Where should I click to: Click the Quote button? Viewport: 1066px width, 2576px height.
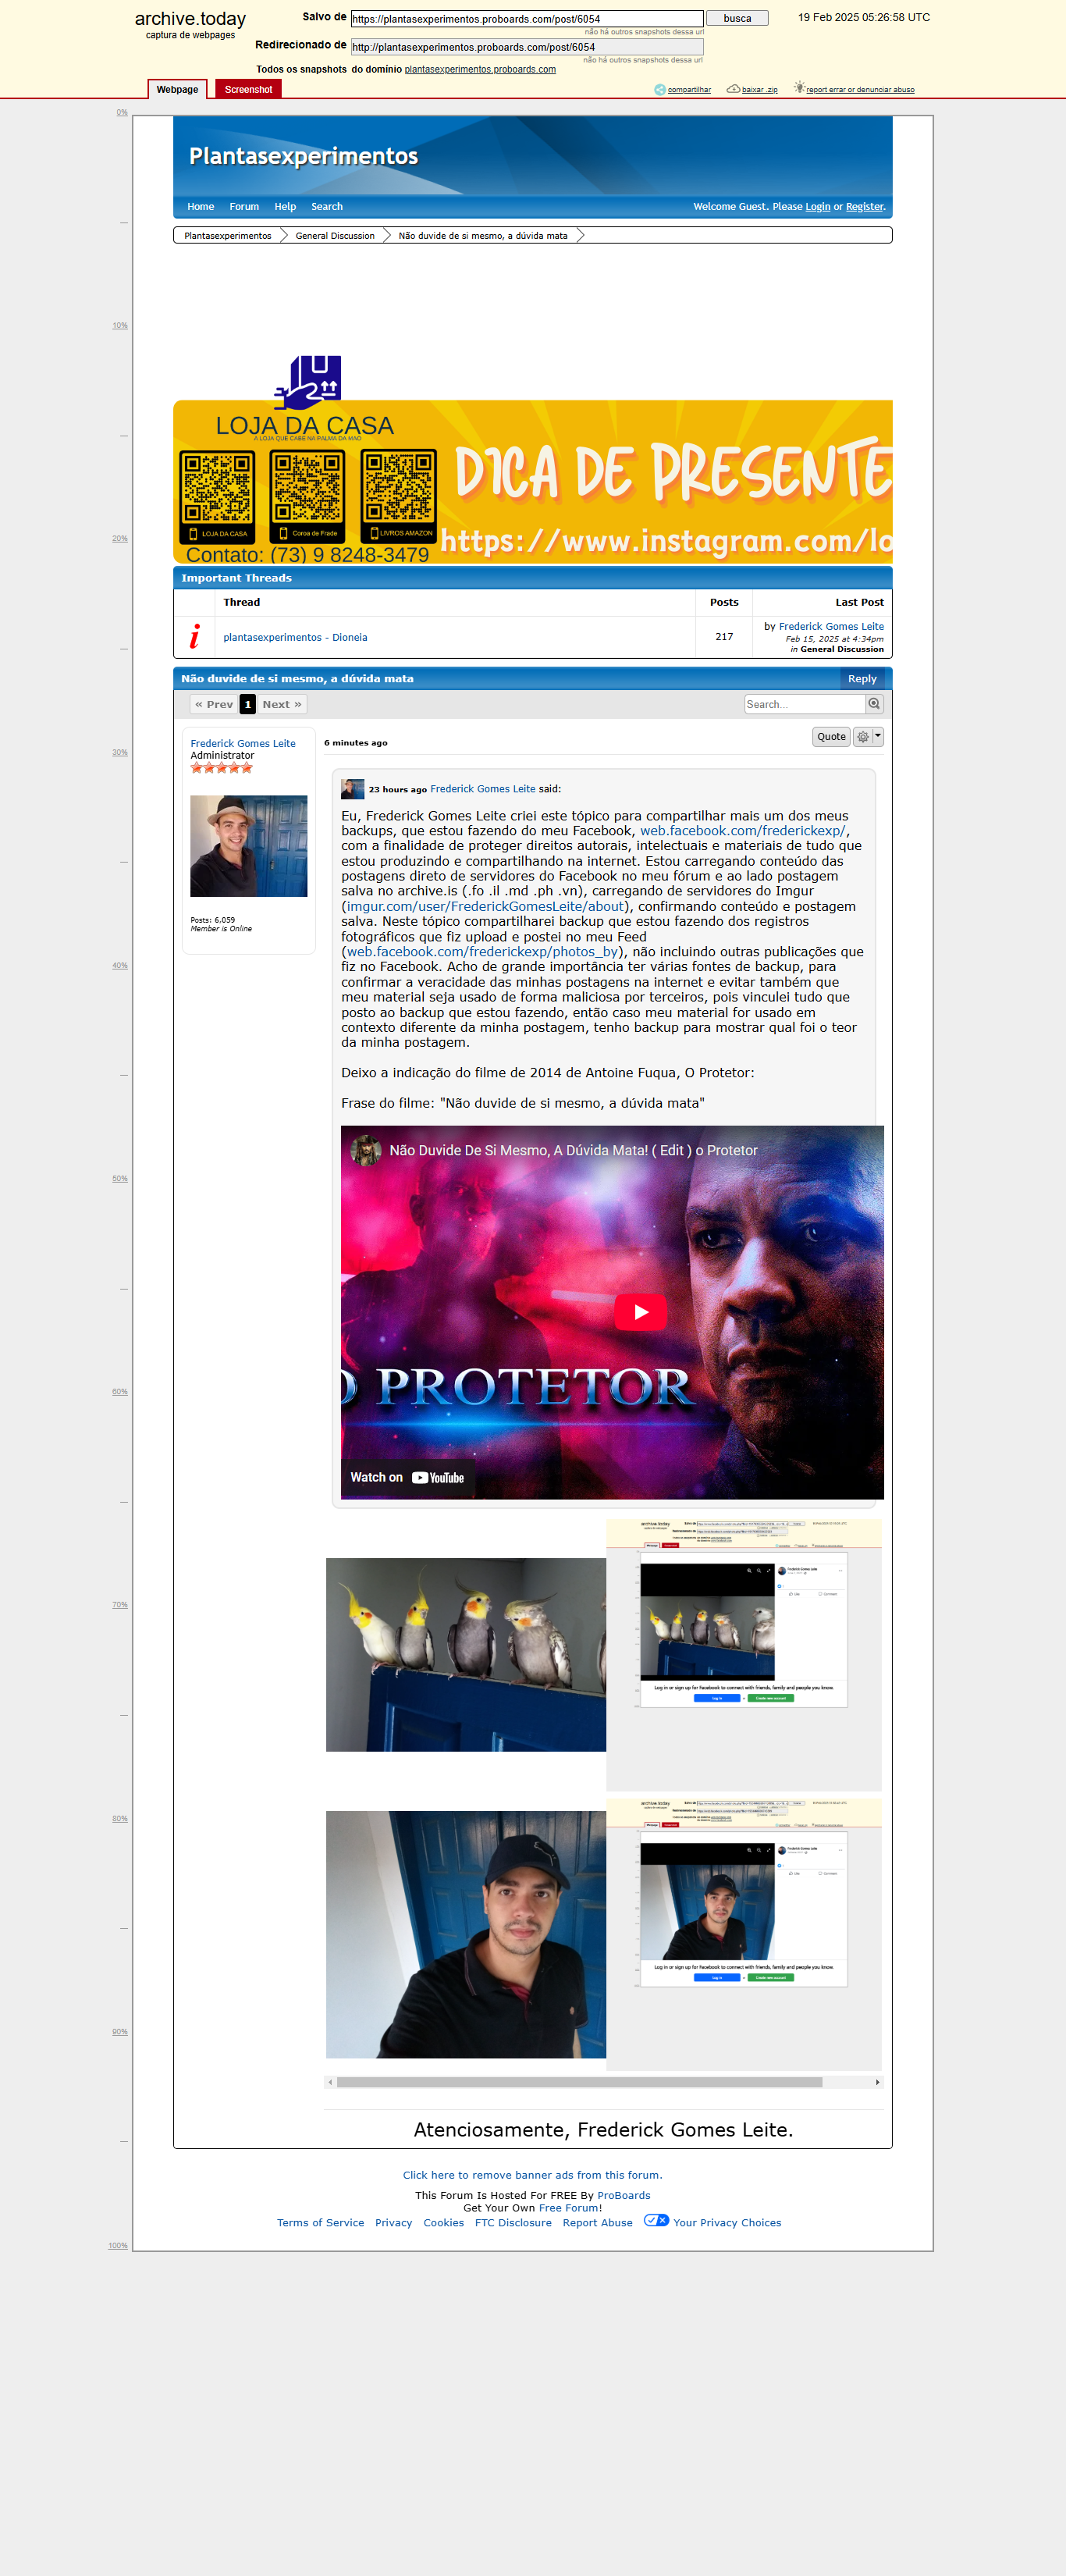tap(831, 737)
